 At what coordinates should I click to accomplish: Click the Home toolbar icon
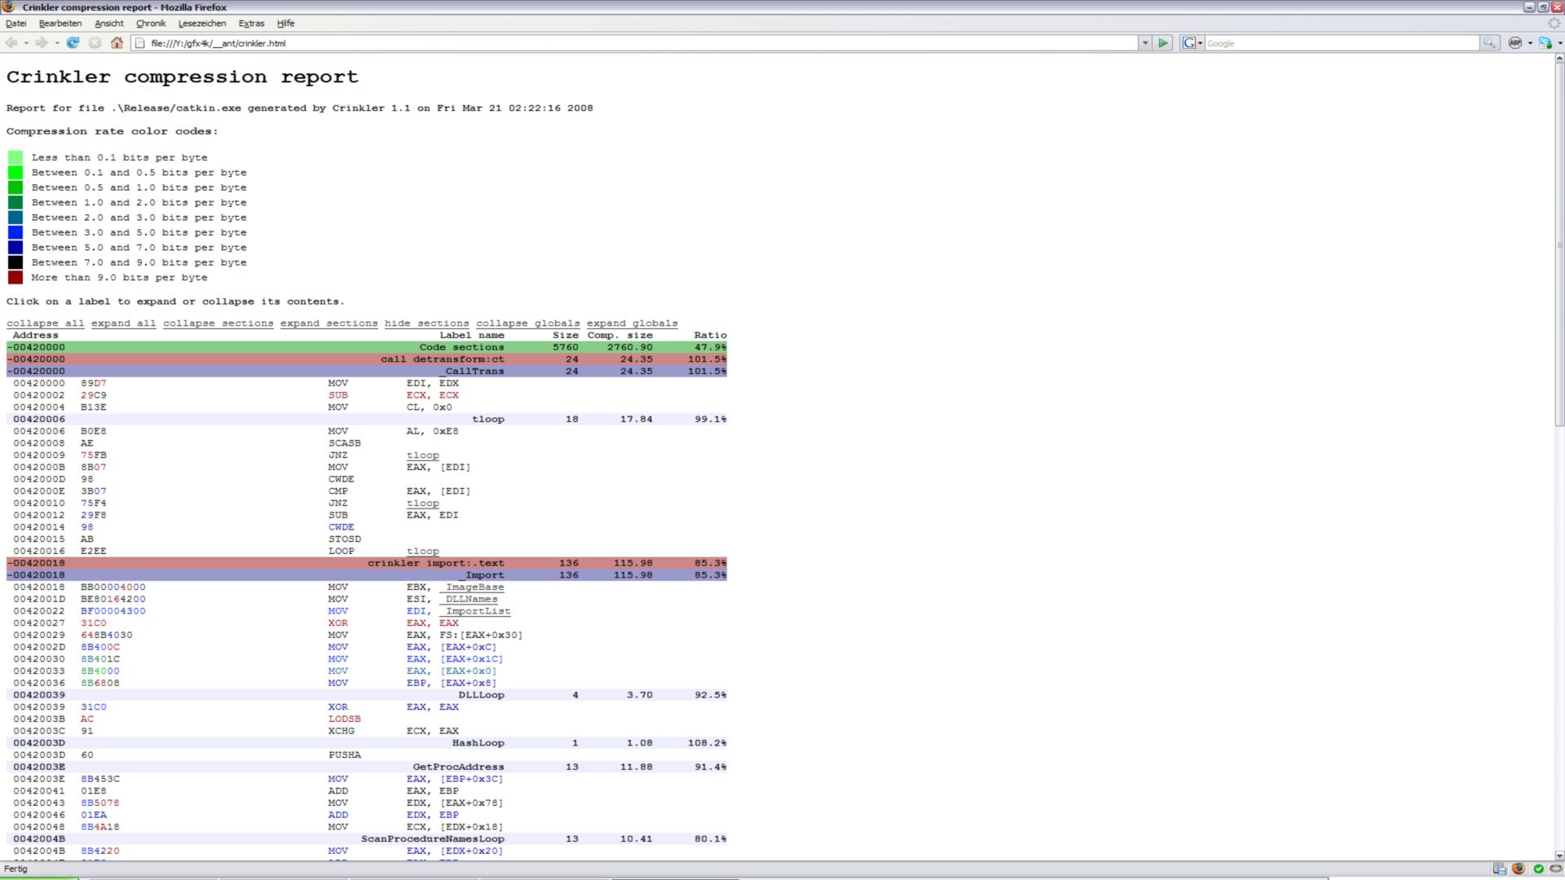pyautogui.click(x=117, y=43)
